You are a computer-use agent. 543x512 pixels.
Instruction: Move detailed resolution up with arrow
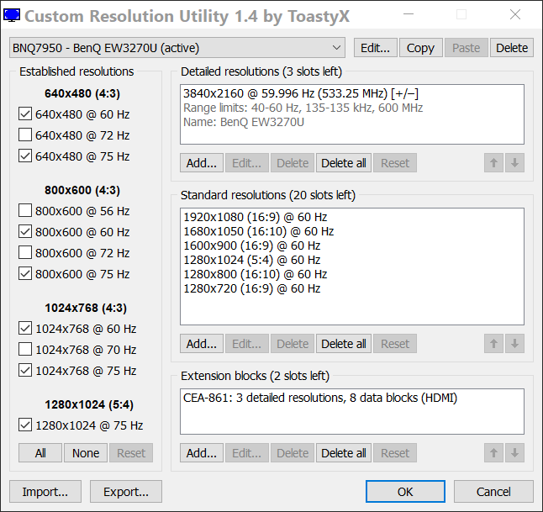[493, 163]
